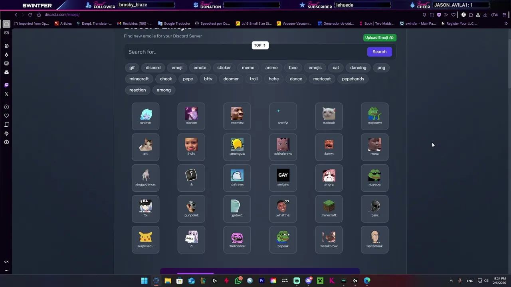The image size is (511, 287).
Task: Select the 'discord' tag
Action: point(153,68)
